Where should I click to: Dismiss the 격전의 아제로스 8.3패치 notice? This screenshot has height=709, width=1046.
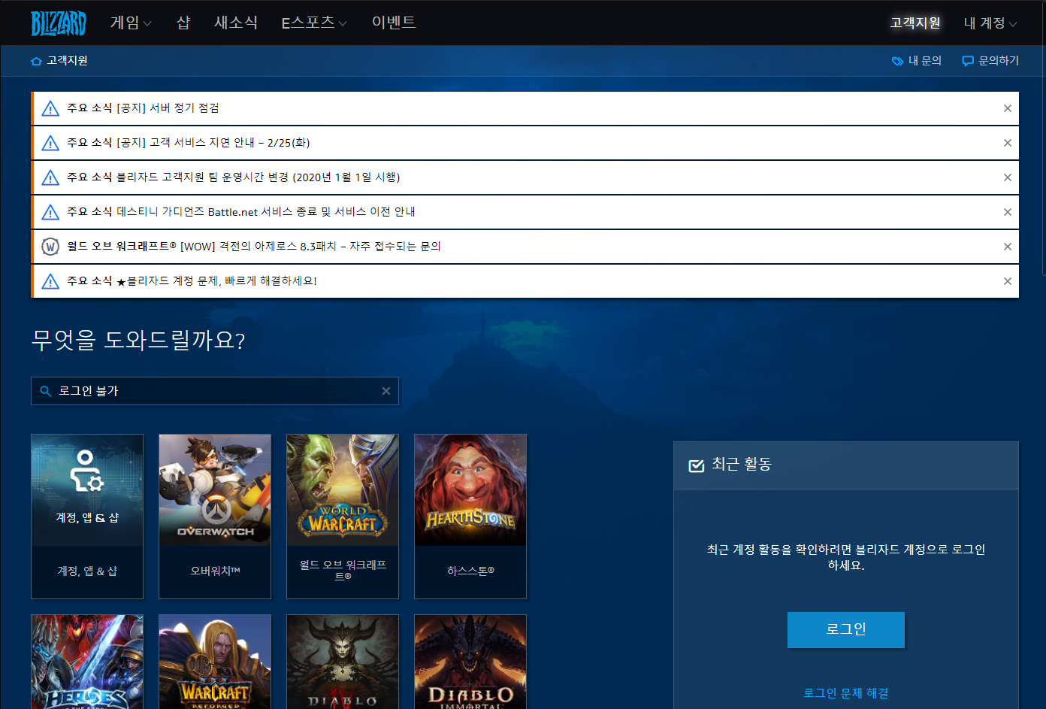pos(1008,247)
